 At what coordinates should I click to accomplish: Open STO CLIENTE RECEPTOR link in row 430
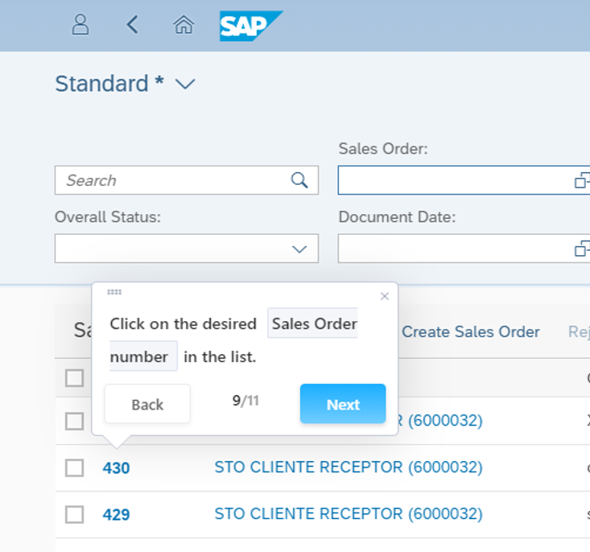pos(349,468)
